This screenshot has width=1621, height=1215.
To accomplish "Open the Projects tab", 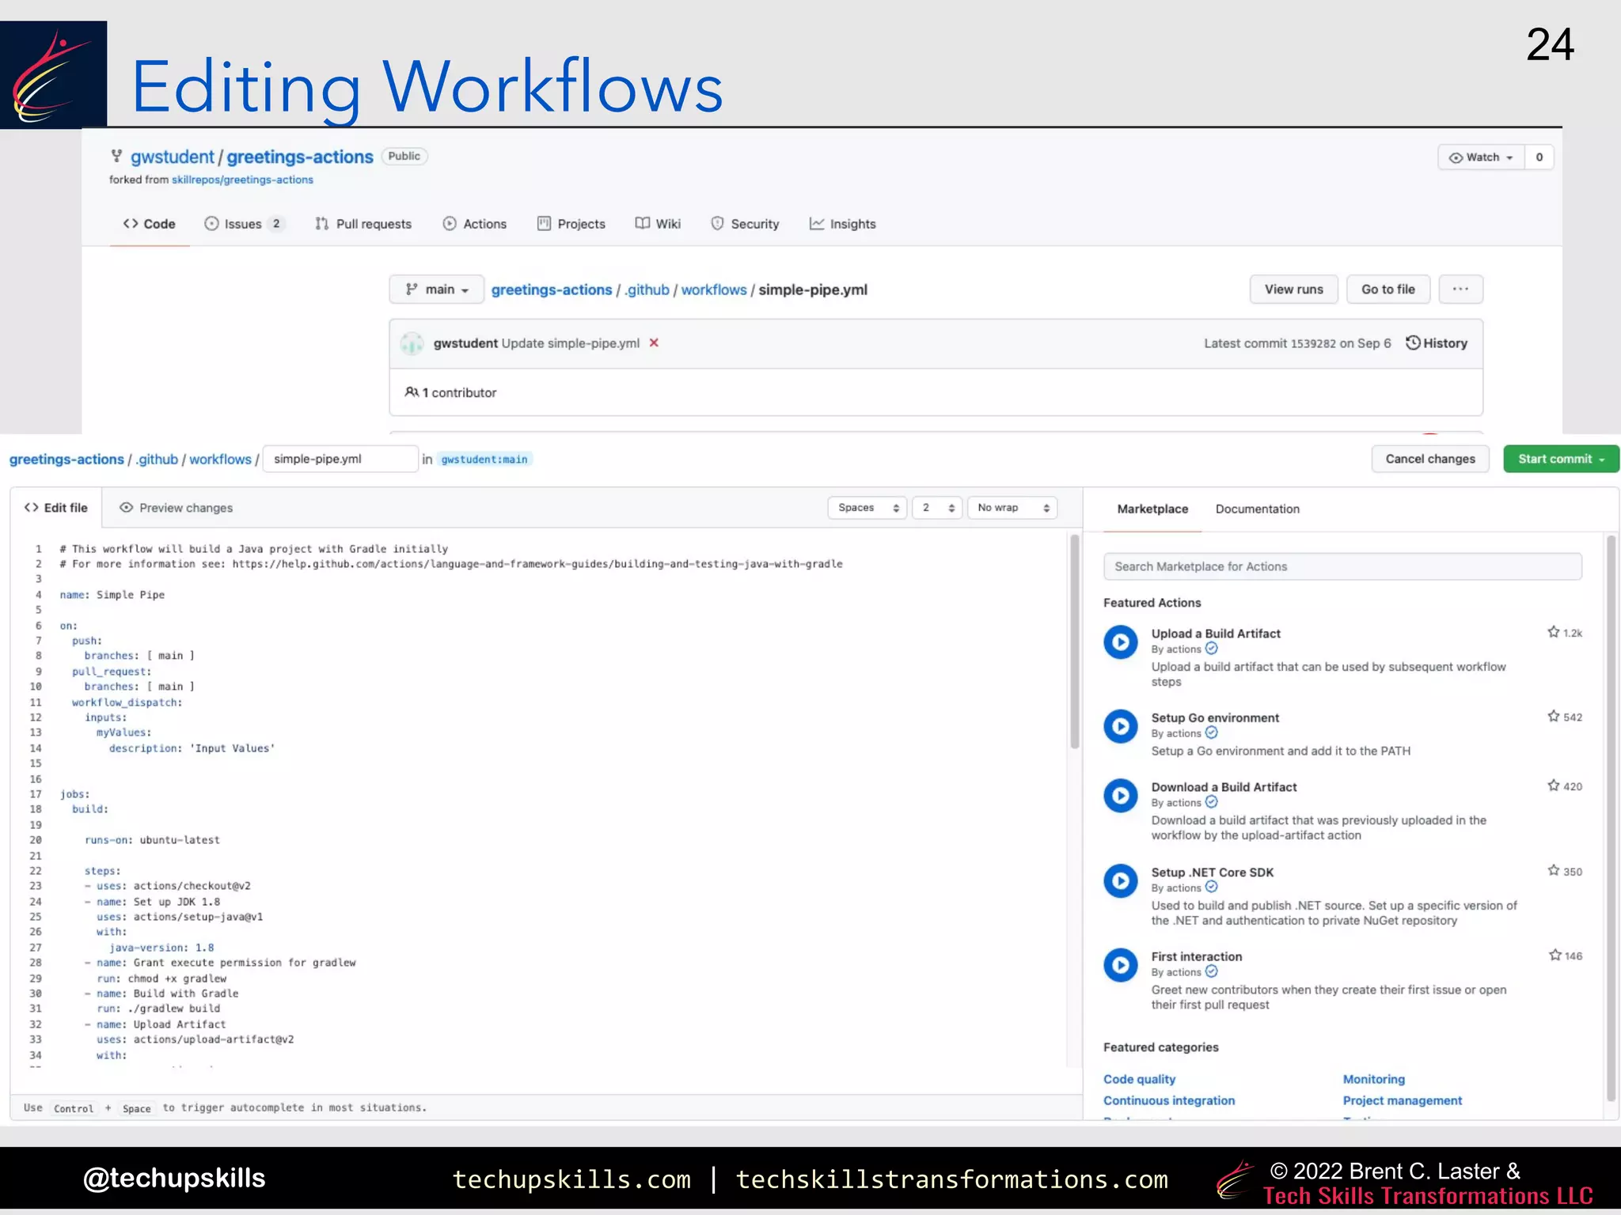I will [571, 224].
